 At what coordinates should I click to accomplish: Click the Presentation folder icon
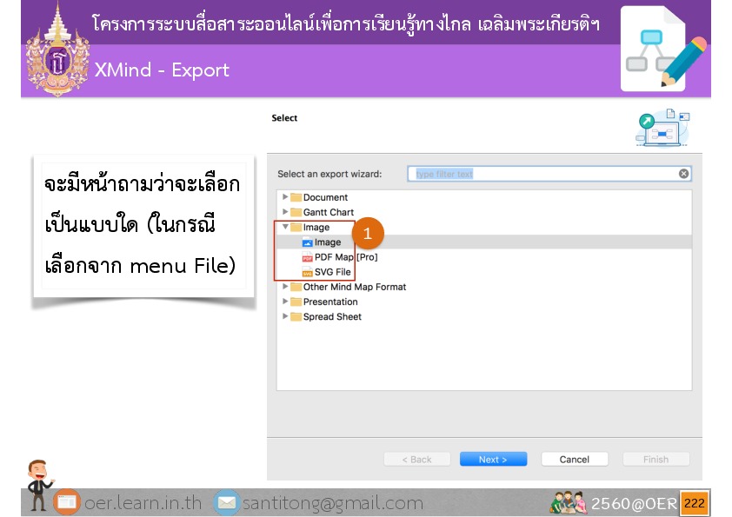(296, 302)
